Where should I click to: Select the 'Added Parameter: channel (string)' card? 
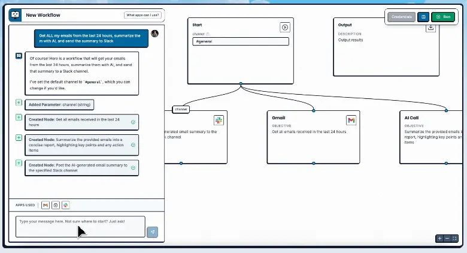tap(59, 105)
